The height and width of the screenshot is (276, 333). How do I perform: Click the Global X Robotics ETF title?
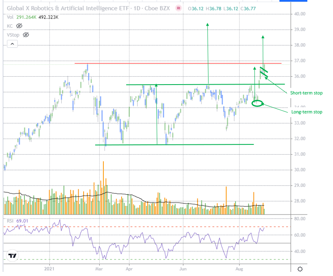88,8
